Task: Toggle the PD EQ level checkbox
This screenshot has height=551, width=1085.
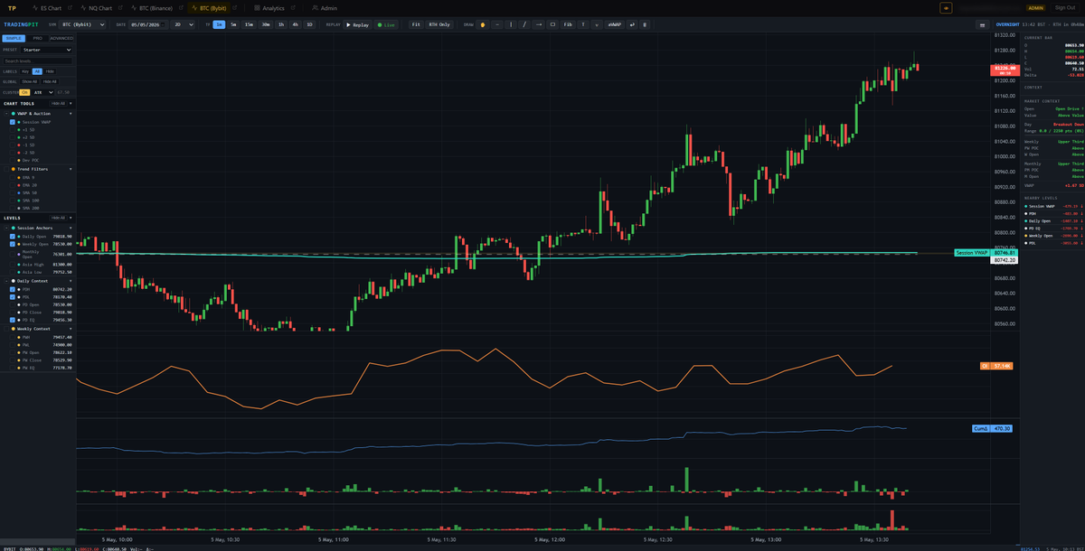Action: 13,320
